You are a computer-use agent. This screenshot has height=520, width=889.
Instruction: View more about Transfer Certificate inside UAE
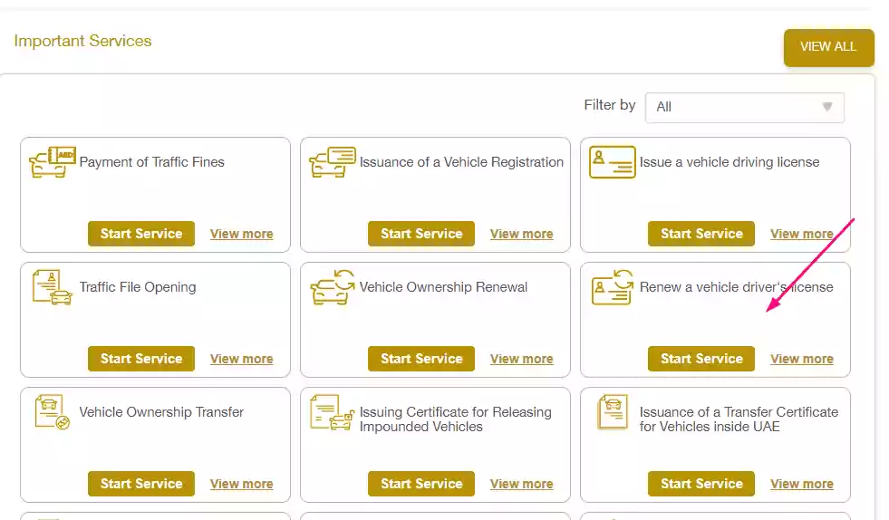pos(802,484)
